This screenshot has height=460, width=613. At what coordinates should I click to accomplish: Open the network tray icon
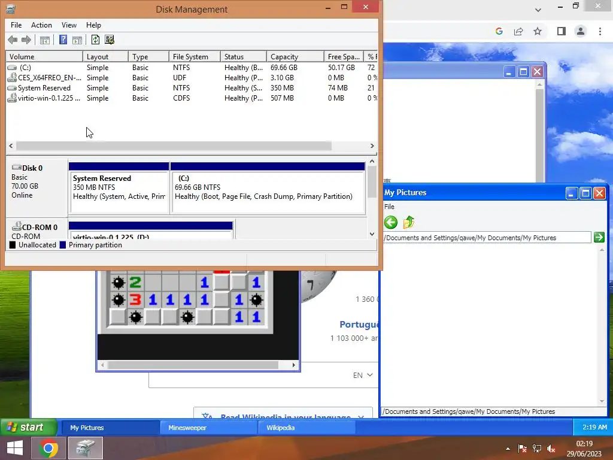(537, 449)
